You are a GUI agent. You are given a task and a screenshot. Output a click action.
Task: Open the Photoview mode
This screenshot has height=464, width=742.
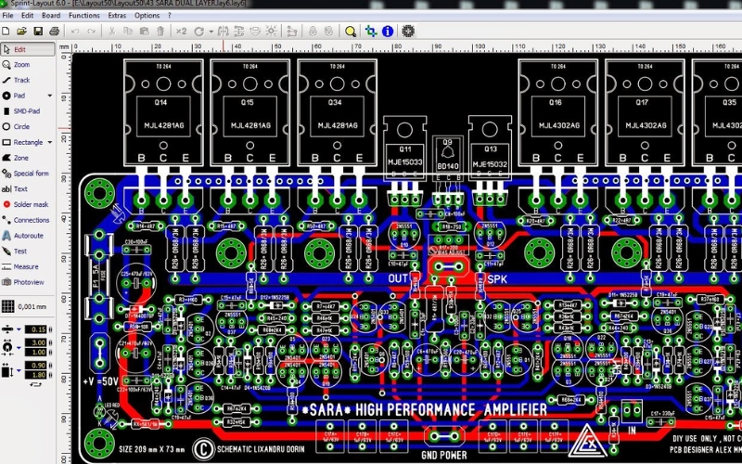tap(28, 282)
